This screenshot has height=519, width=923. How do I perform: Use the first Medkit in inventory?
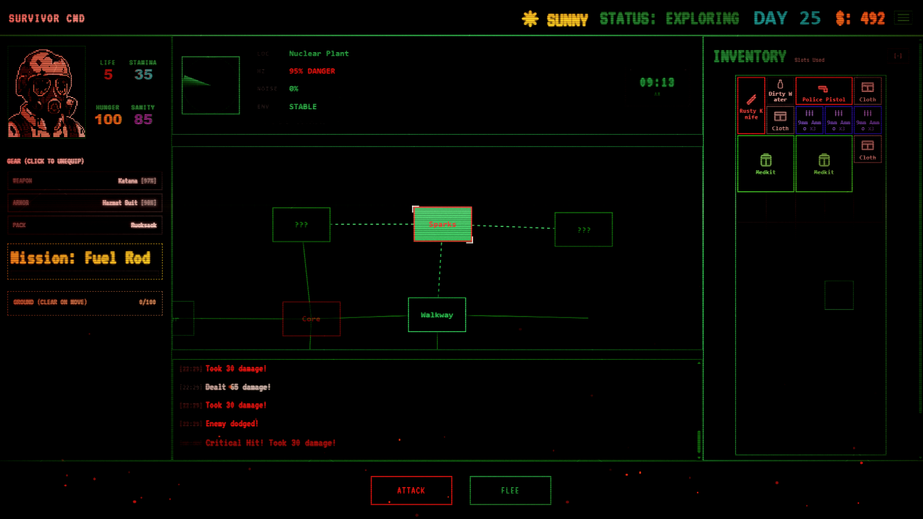pyautogui.click(x=765, y=163)
